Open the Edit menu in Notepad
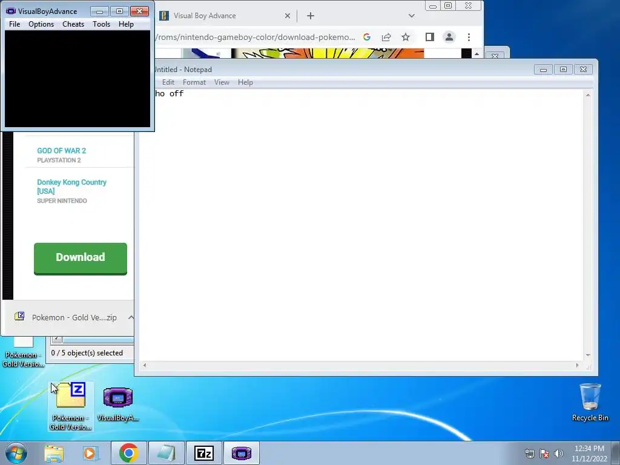The width and height of the screenshot is (620, 465). (168, 82)
